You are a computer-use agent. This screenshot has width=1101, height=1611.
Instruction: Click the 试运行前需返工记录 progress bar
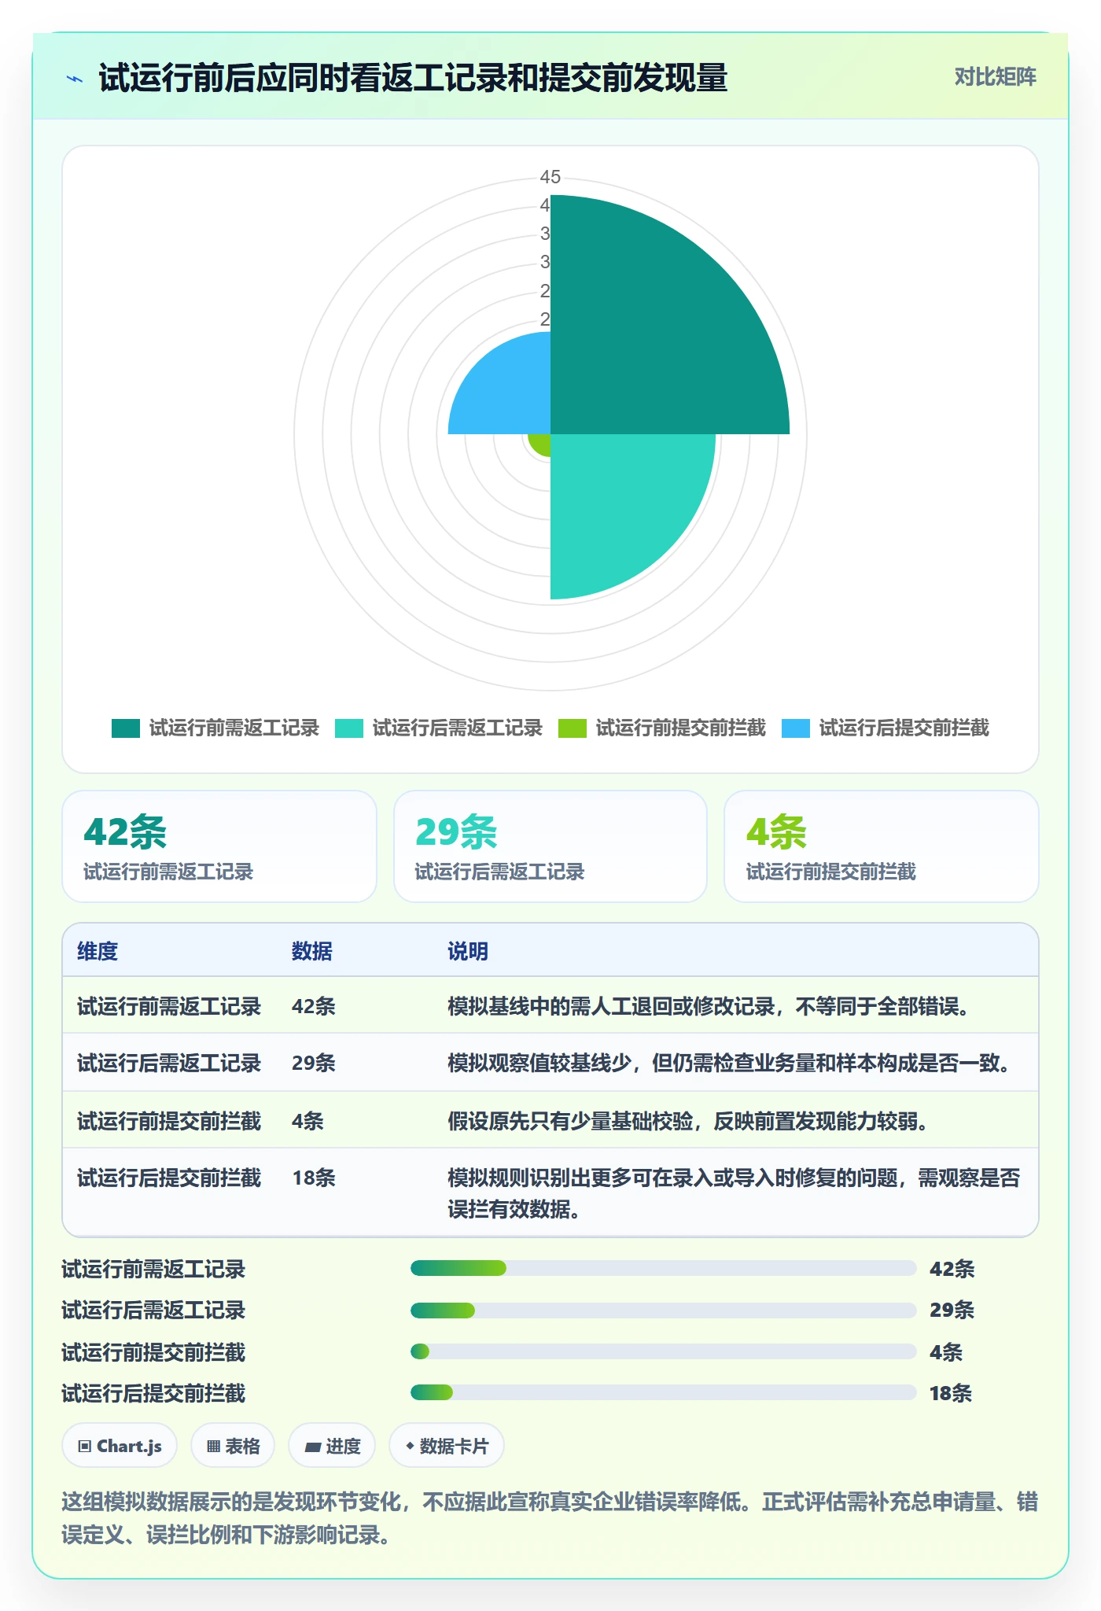664,1268
